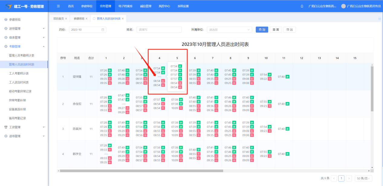Click the lock icon at tab bar right
The width and height of the screenshot is (383, 186).
pyautogui.click(x=379, y=18)
